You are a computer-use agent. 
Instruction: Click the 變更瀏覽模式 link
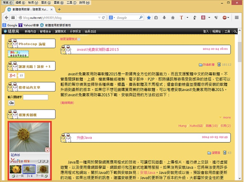69,39
